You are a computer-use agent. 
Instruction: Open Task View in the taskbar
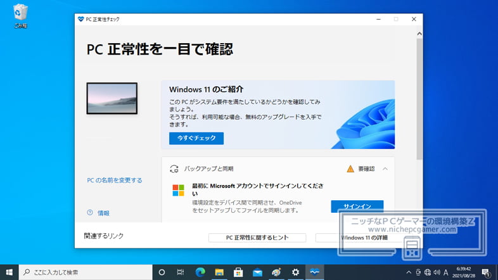click(x=181, y=272)
